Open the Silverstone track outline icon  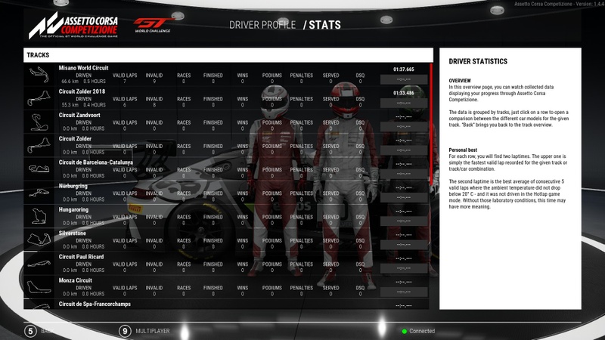tap(39, 240)
